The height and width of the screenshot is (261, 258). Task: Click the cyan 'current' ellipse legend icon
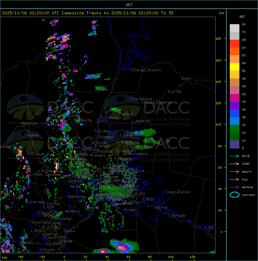click(234, 195)
